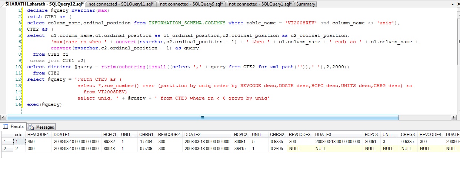This screenshot has height=177, width=460.
Task: Switch to the SHARATH1.sharath - SQLQuery12.sql tab
Action: (x=44, y=4)
